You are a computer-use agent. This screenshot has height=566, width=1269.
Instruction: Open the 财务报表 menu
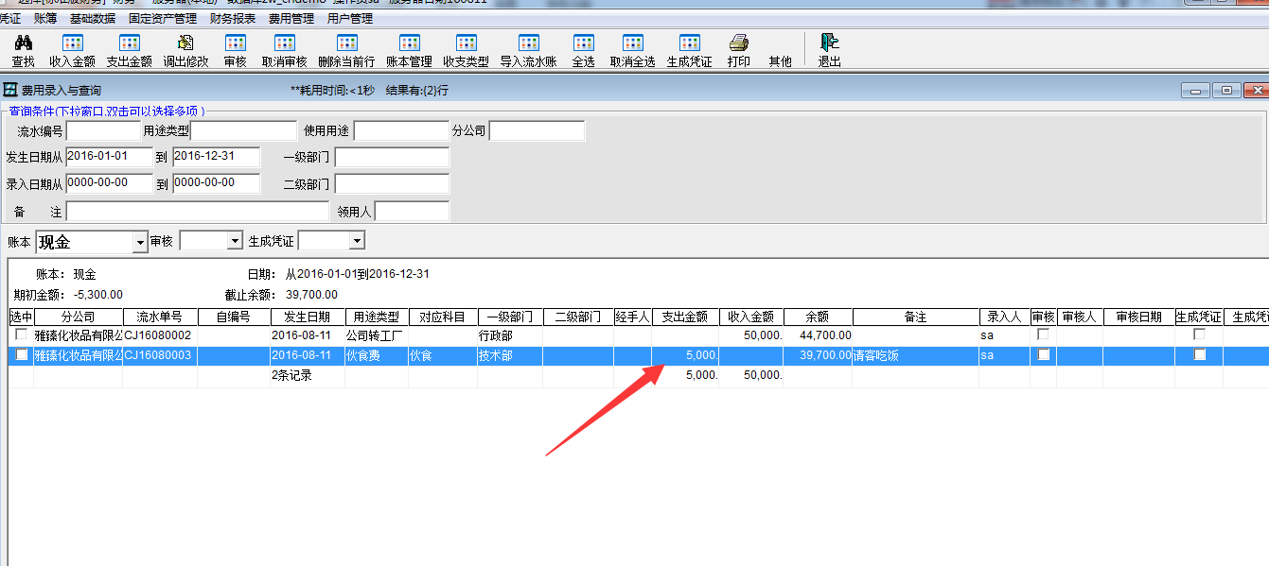click(x=233, y=18)
